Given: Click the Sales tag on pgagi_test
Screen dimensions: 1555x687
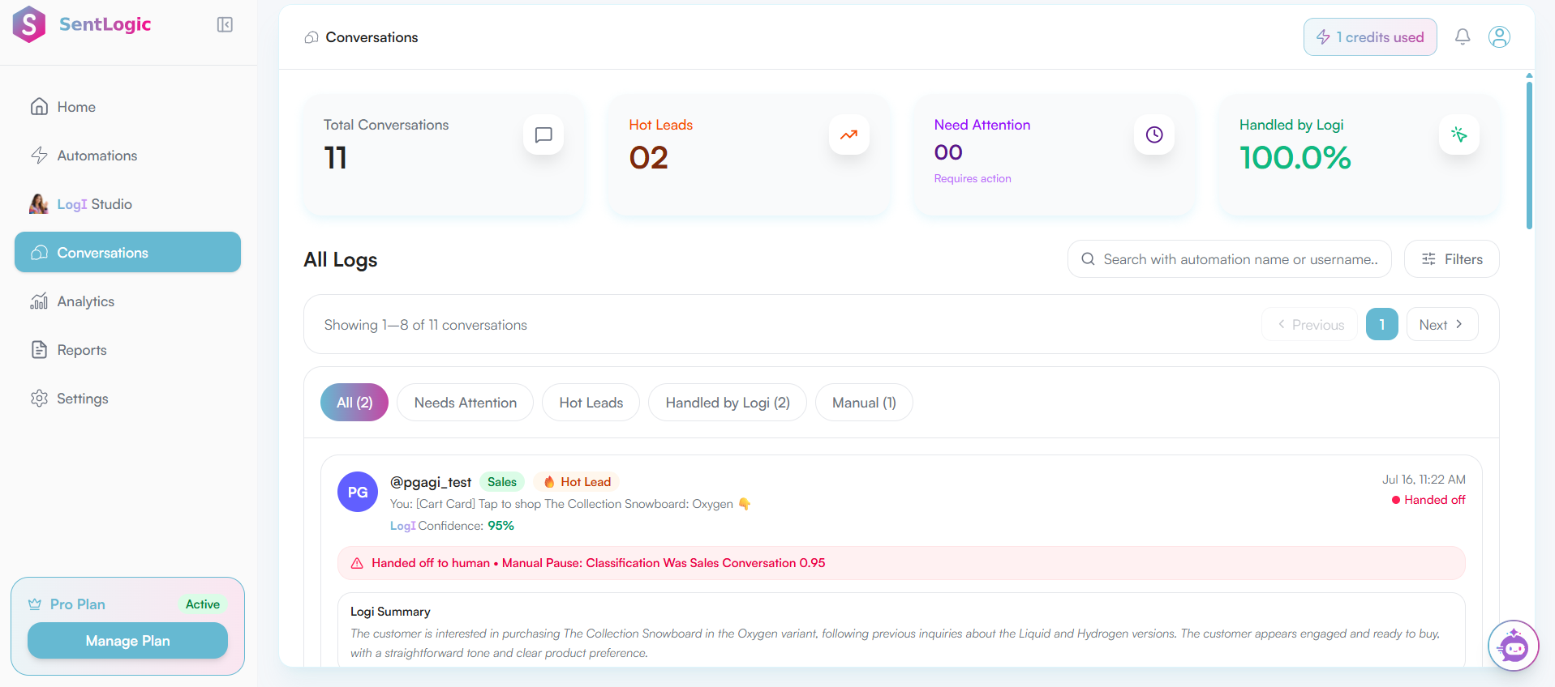Looking at the screenshot, I should coord(502,482).
